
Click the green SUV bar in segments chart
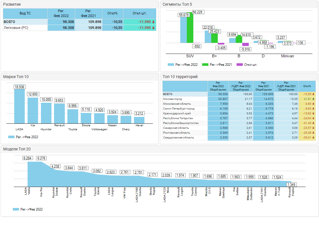(x=190, y=28)
